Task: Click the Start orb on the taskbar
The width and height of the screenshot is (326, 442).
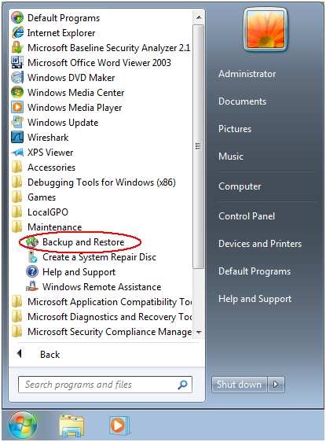Action: (23, 425)
